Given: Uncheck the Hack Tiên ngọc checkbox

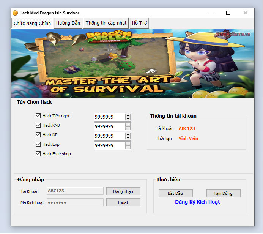Looking at the screenshot, I should [38, 116].
